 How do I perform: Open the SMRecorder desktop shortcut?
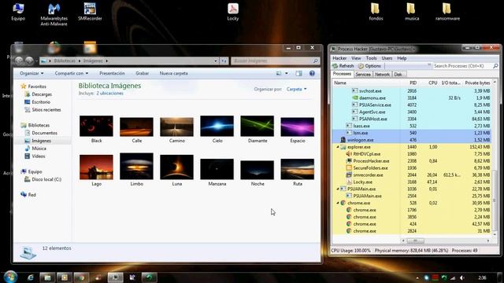coord(90,12)
